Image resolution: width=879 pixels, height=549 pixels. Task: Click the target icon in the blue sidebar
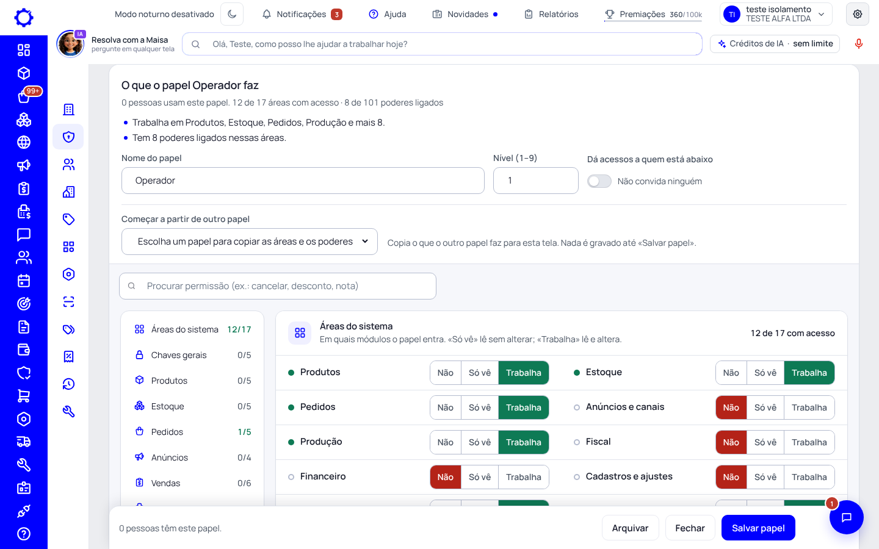tap(24, 304)
